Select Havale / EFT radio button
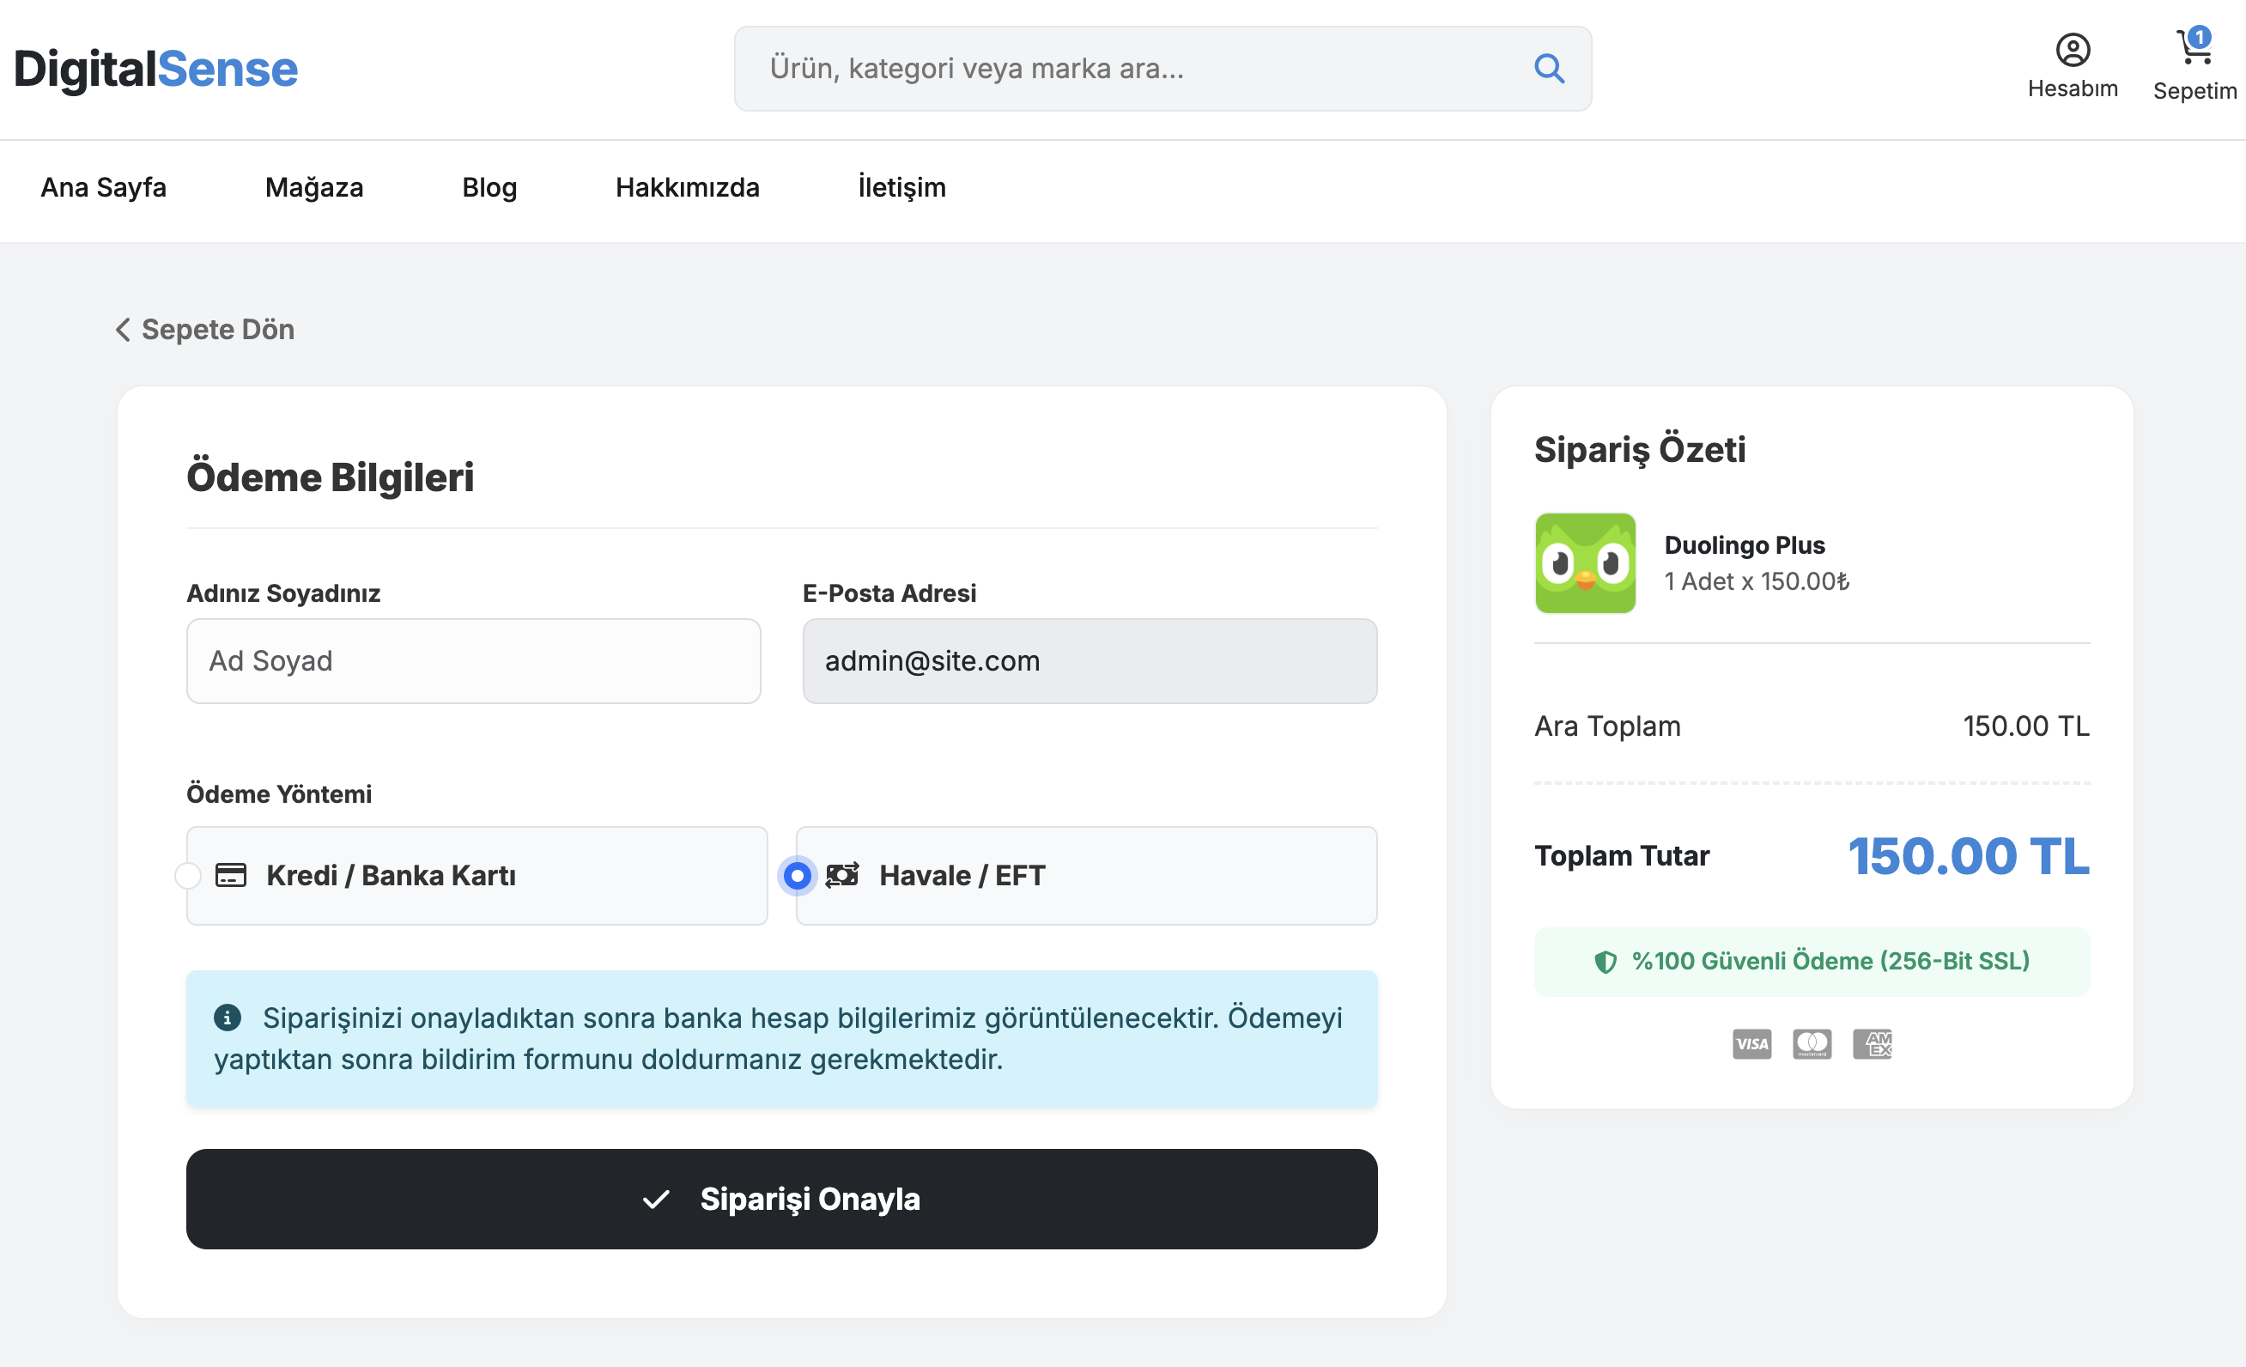The width and height of the screenshot is (2246, 1367). (x=797, y=876)
